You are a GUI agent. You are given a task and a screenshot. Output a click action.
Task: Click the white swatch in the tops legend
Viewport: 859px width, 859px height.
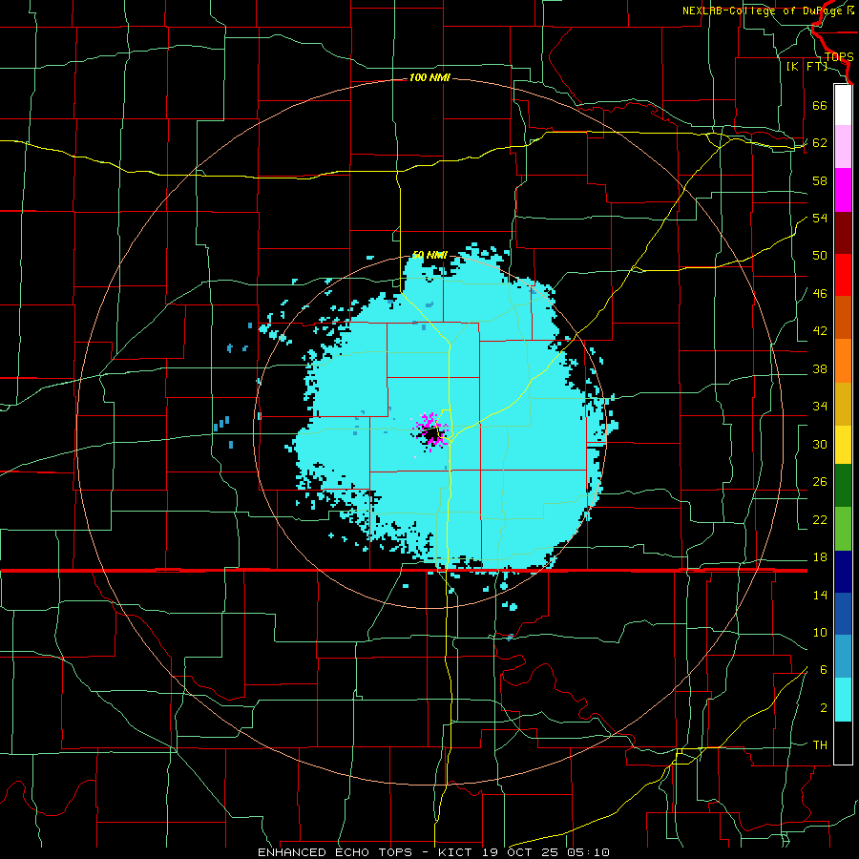pyautogui.click(x=843, y=105)
